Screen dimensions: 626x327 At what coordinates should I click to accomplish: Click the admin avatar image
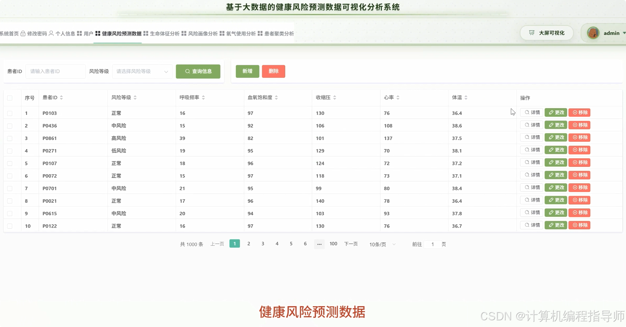coord(593,33)
